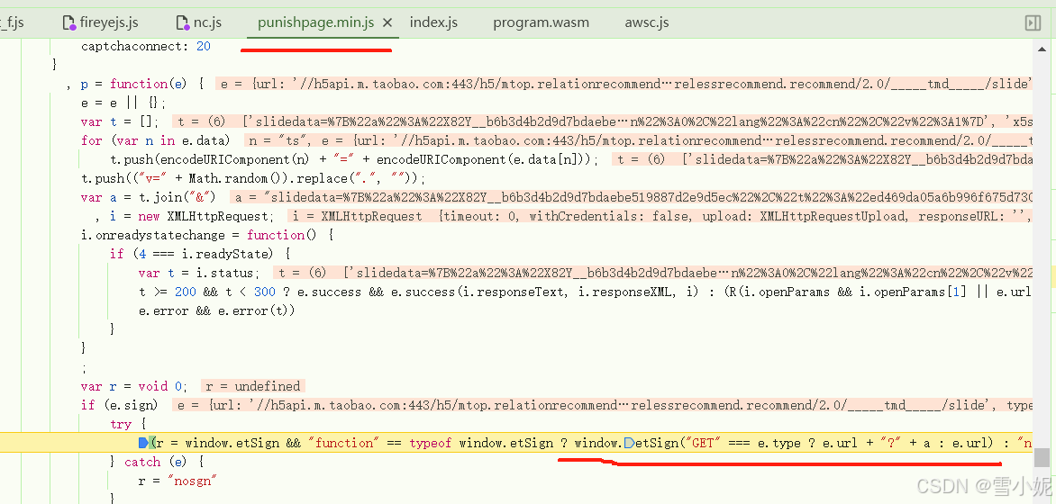Click the 'r = "nosgn"' line
Viewport: 1056px width, 504px height.
coord(179,481)
